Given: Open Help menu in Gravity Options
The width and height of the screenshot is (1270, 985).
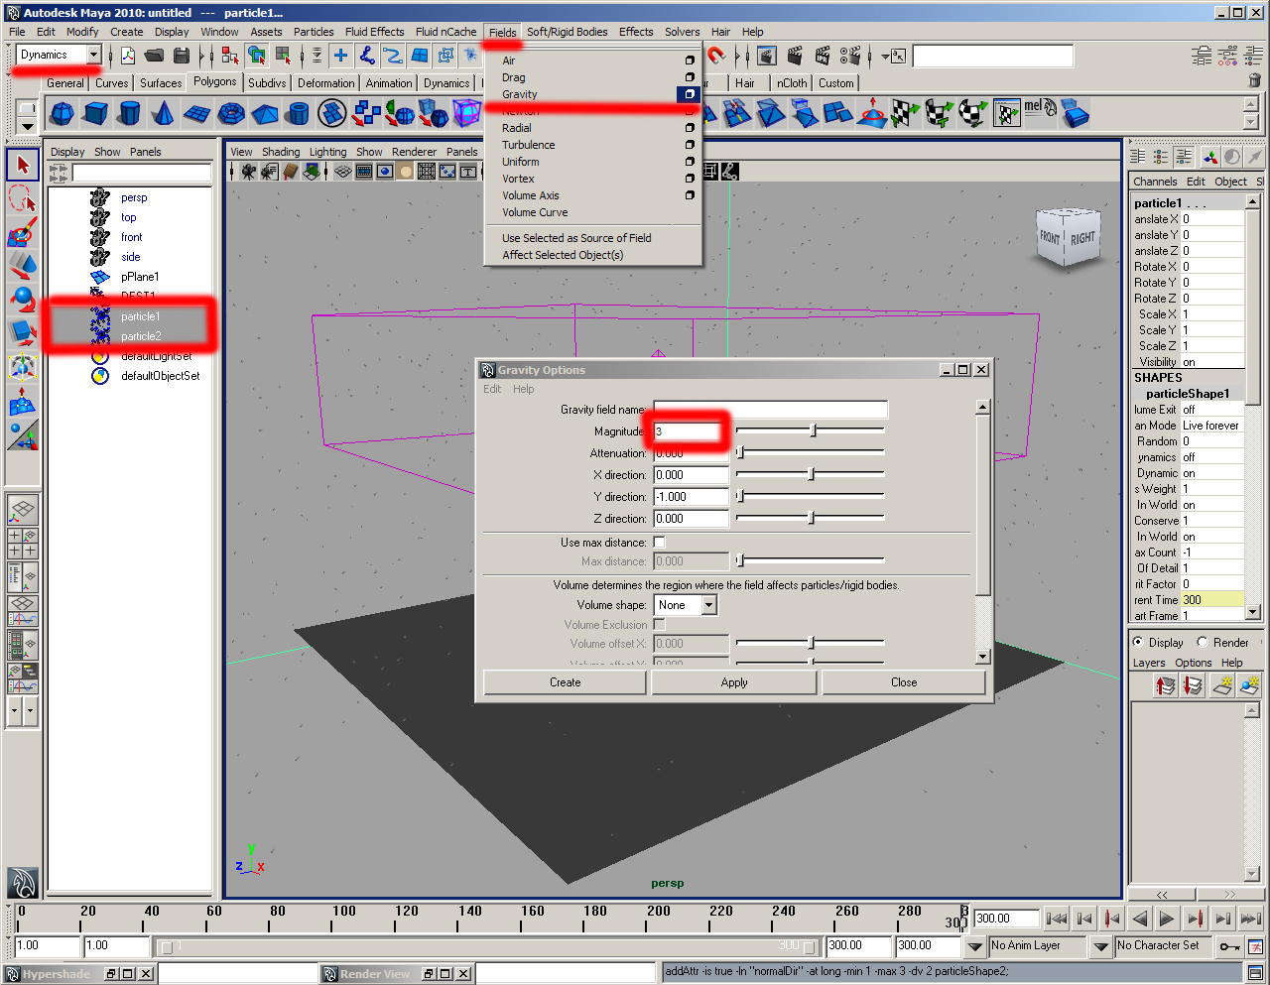Looking at the screenshot, I should pos(524,389).
